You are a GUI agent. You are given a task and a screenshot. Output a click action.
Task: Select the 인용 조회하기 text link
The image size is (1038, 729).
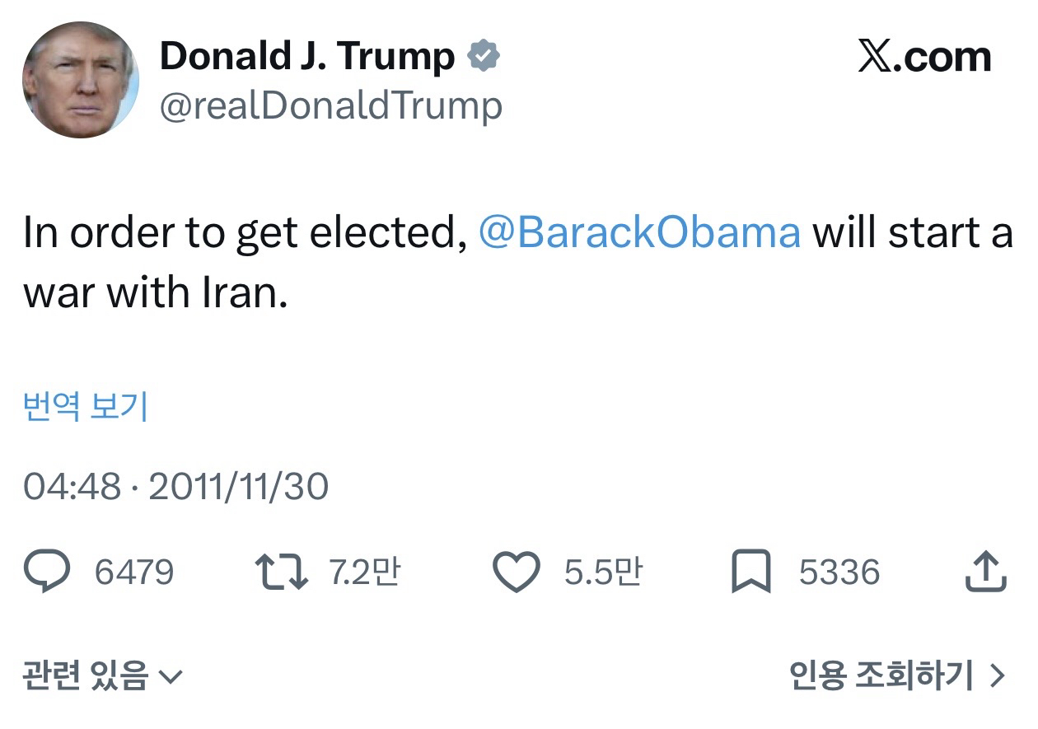tap(881, 677)
